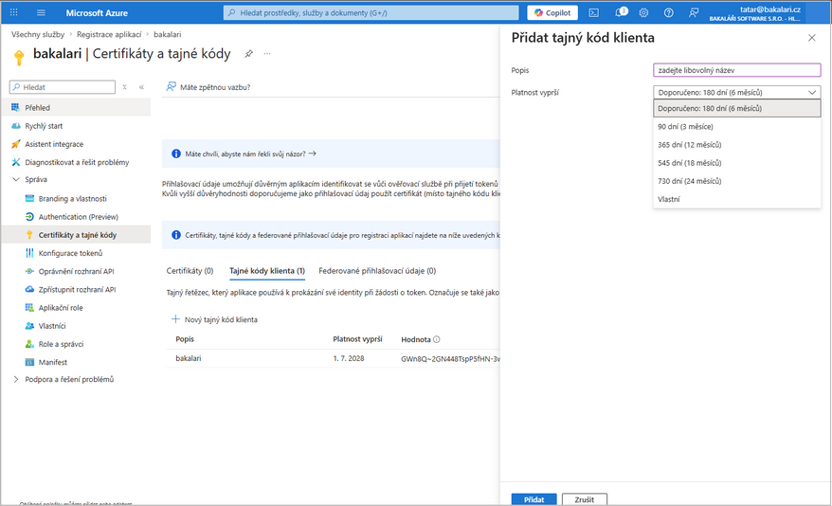Image resolution: width=832 pixels, height=506 pixels.
Task: Select the secret value GWn8Q~2GN448
Action: 450,358
